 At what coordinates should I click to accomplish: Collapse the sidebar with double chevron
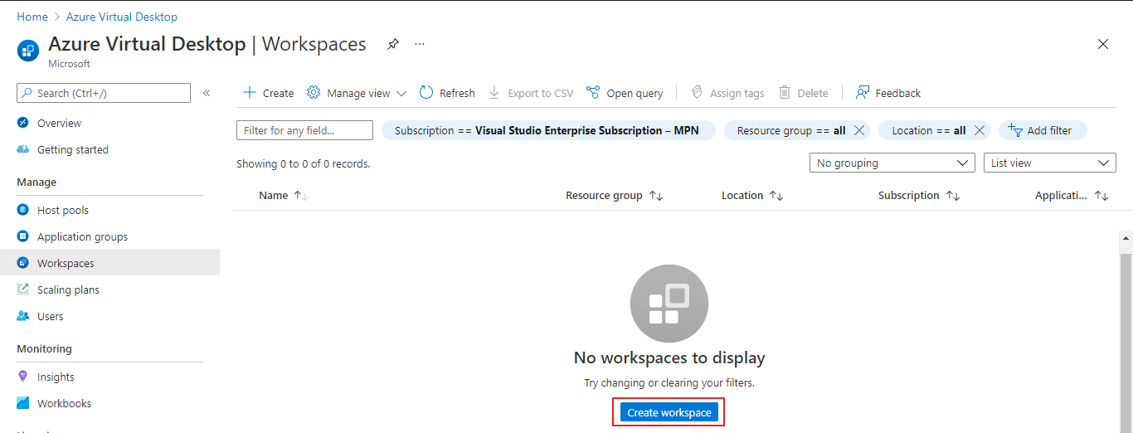coord(207,93)
